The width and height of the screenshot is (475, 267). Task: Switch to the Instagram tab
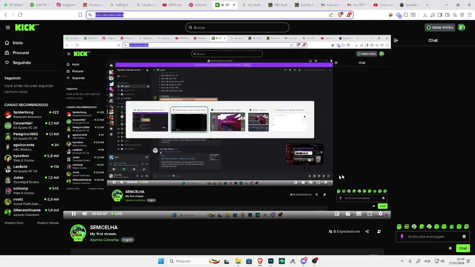coord(66,5)
